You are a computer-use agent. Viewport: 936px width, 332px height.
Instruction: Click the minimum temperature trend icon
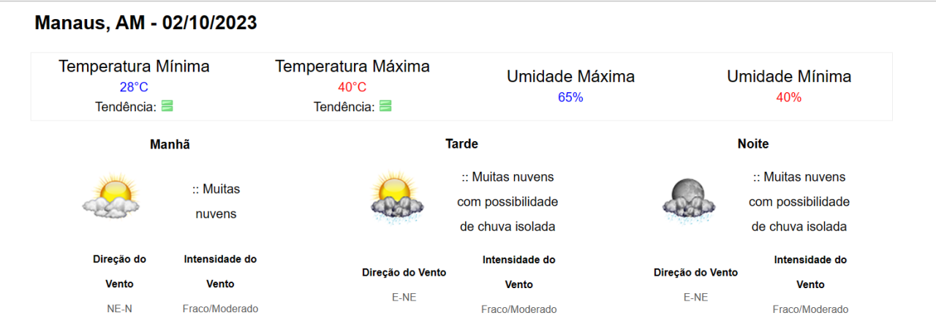[167, 106]
